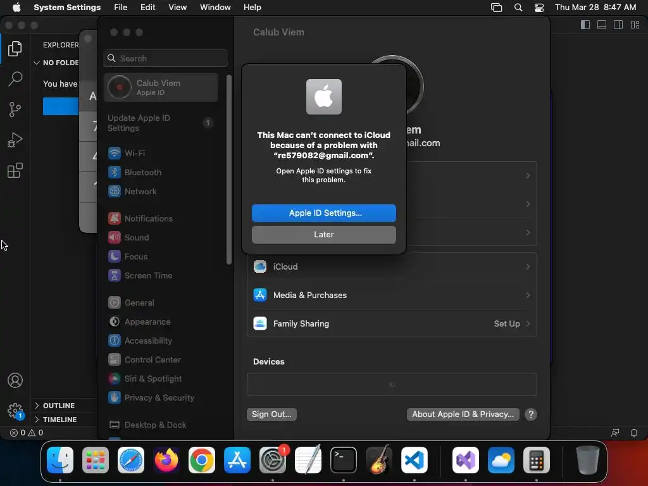Open the Window menu
Screen dimensions: 648x486
pos(215,8)
